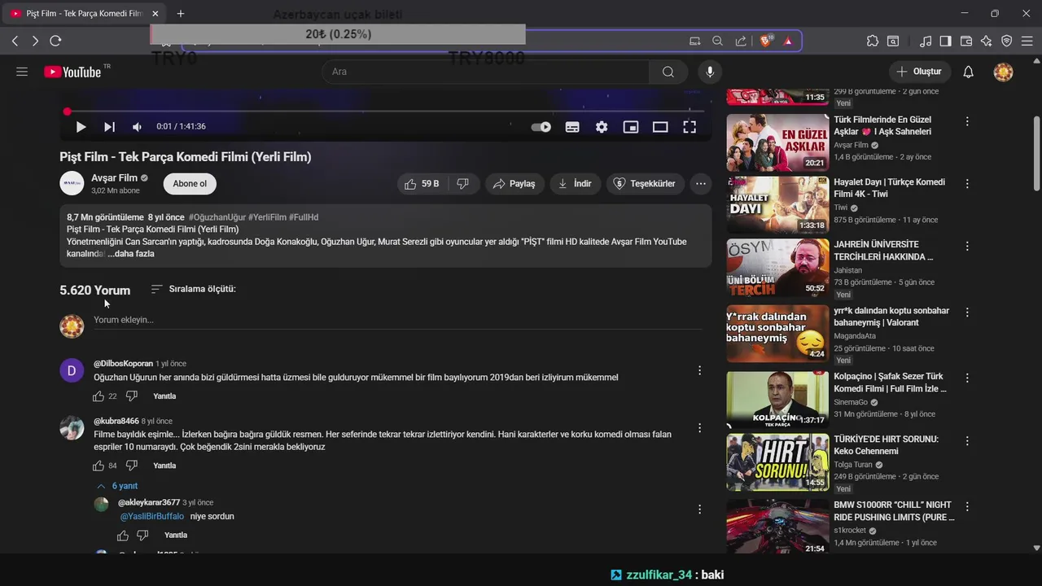Reply to the @DilbosKoporan comment

pos(164,396)
